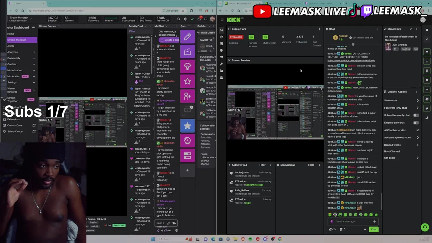Image resolution: width=432 pixels, height=243 pixels.
Task: Click the Create a Clip button
Action: 169,40
